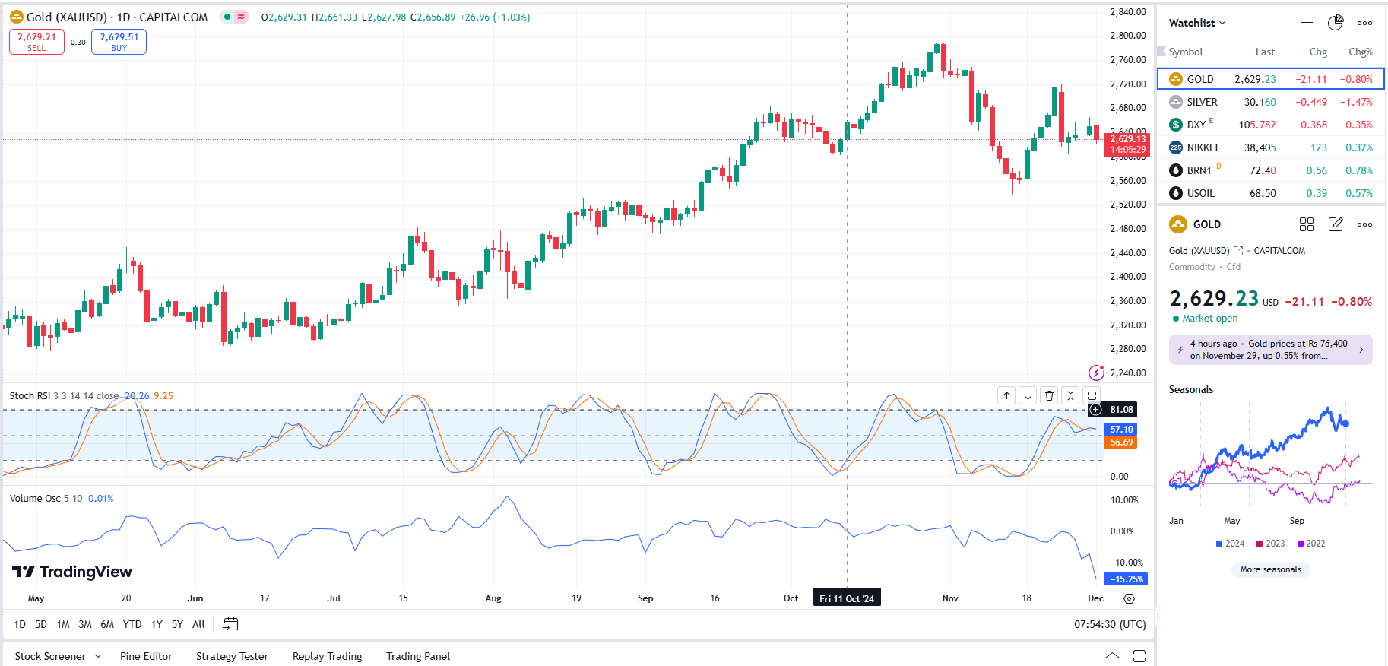This screenshot has width=1388, height=666.
Task: Click the DXY dollar icon in watchlist
Action: [x=1176, y=125]
